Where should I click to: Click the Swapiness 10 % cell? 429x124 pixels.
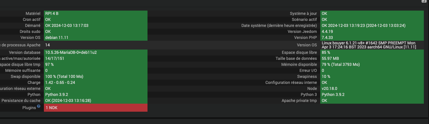click(372, 76)
